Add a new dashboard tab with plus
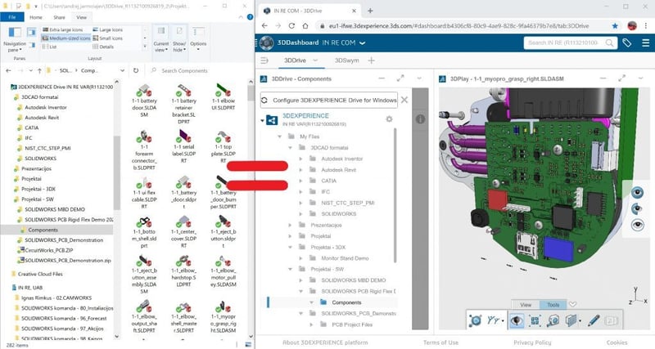This screenshot has width=655, height=349. pos(371,60)
